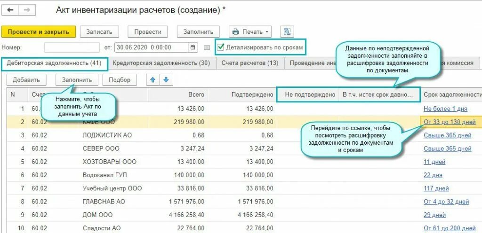This screenshot has height=233, width=482.
Task: Move row down with blue arrow
Action: coord(166,80)
